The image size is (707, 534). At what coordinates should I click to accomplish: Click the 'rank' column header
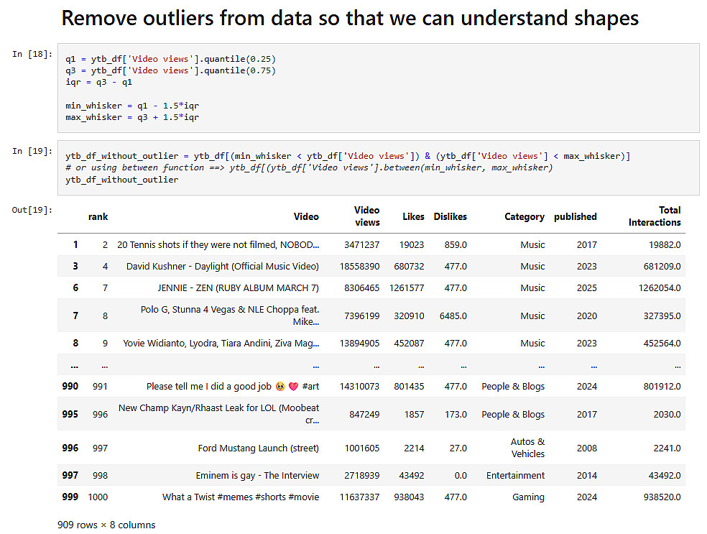pos(98,216)
